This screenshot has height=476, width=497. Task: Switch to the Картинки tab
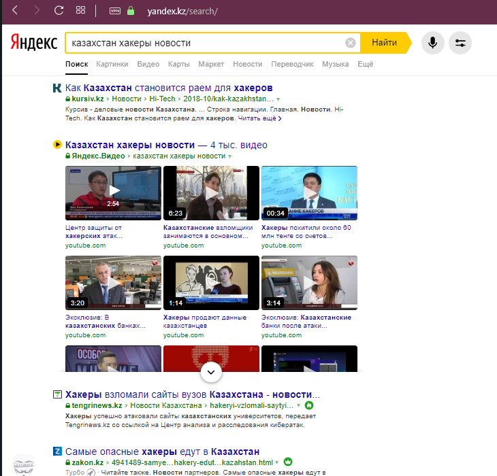point(112,64)
